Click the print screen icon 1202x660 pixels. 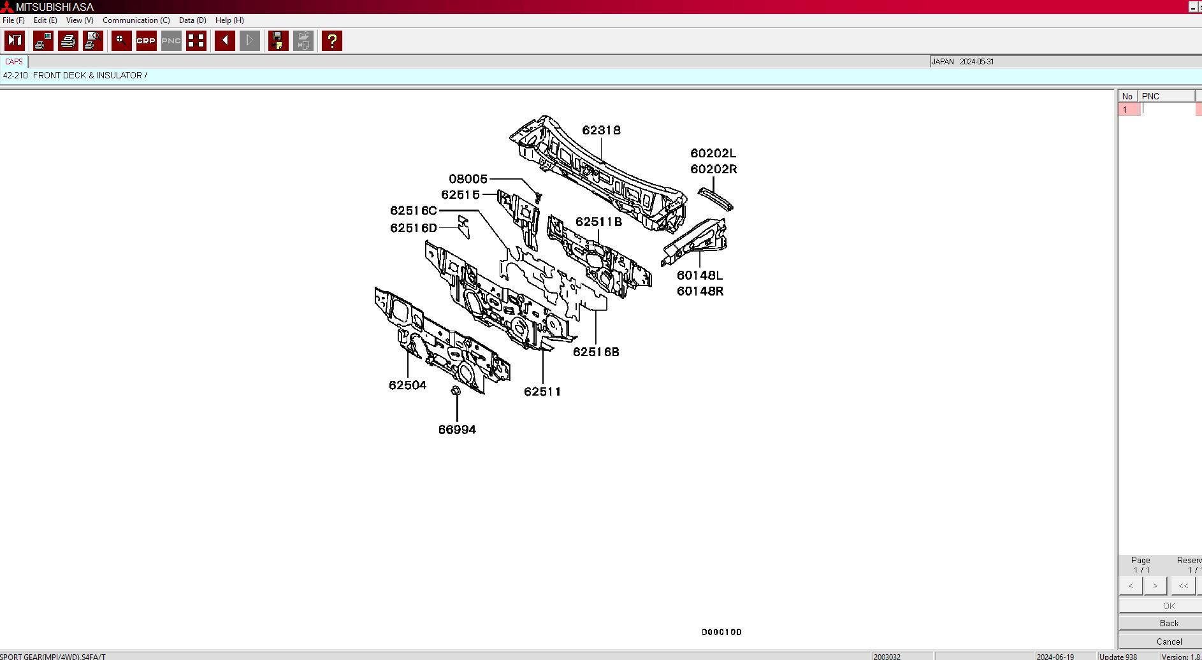click(43, 41)
